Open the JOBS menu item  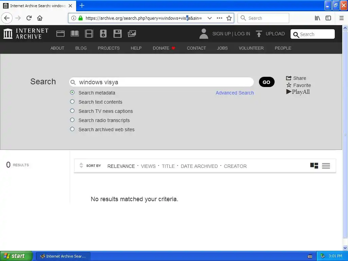[222, 48]
